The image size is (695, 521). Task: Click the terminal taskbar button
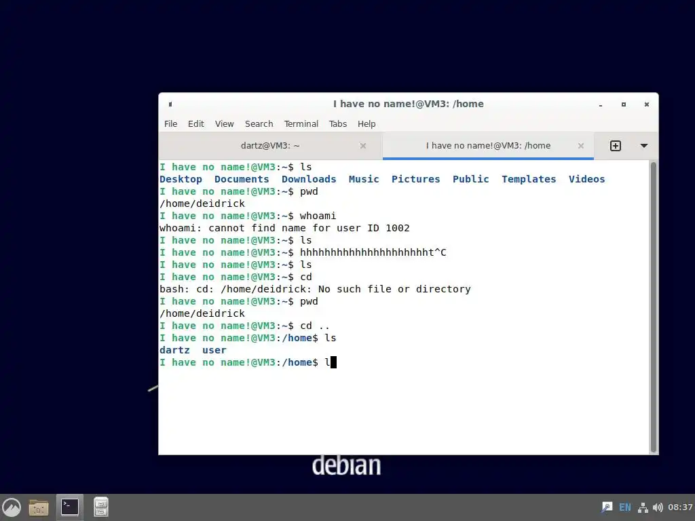(x=70, y=507)
